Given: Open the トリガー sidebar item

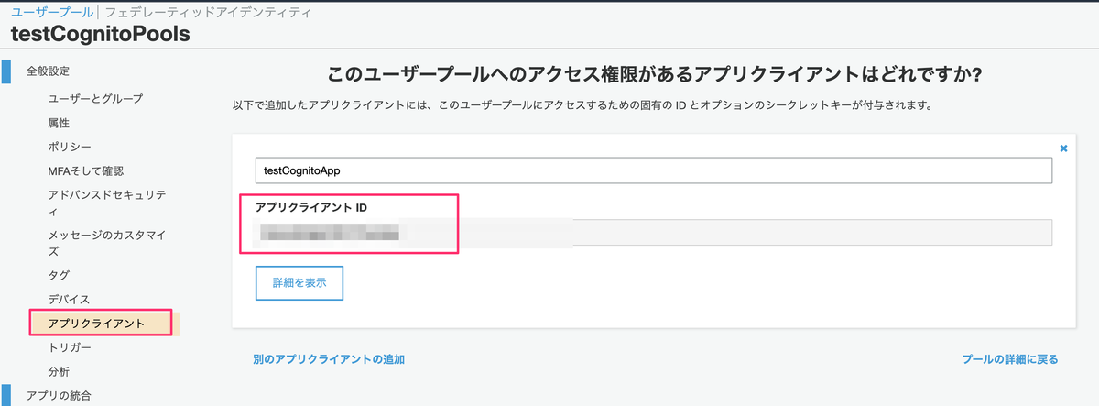Looking at the screenshot, I should tap(70, 347).
